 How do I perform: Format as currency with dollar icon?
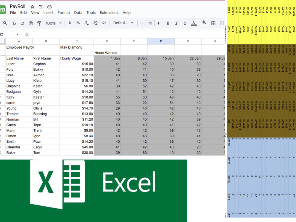(x=70, y=23)
